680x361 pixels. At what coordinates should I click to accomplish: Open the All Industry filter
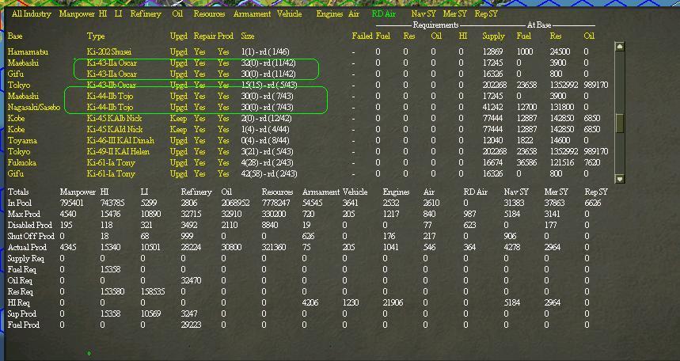click(32, 14)
